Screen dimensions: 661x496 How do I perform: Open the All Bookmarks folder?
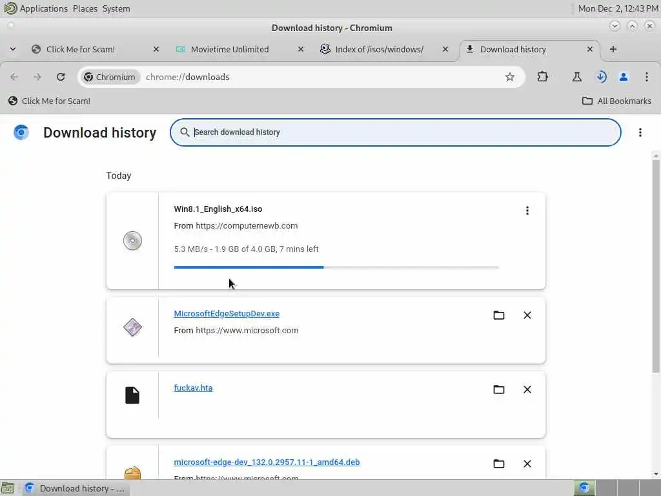tap(616, 101)
